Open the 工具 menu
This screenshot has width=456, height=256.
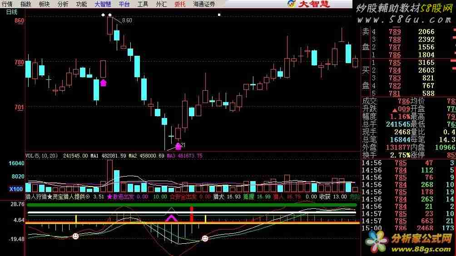tap(143, 4)
